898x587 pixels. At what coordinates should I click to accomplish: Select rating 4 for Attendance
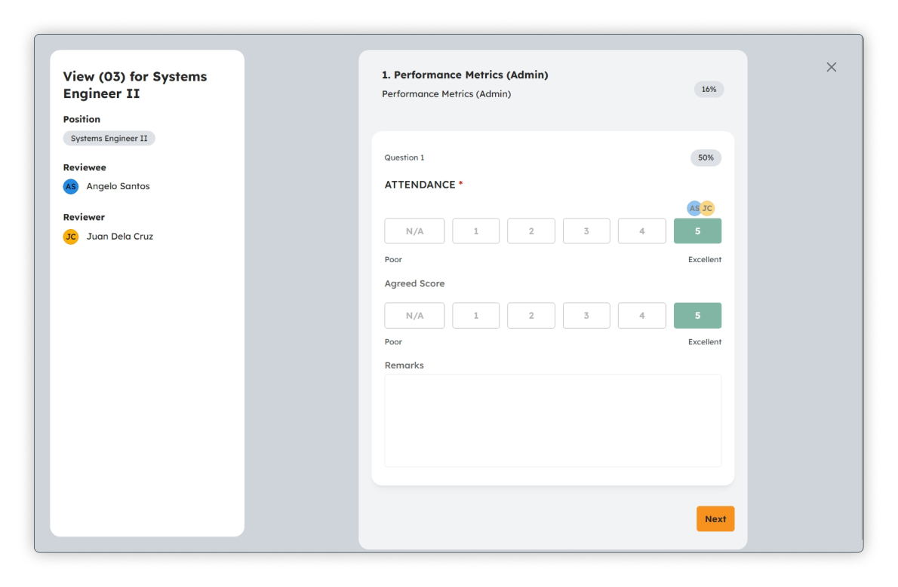click(641, 231)
